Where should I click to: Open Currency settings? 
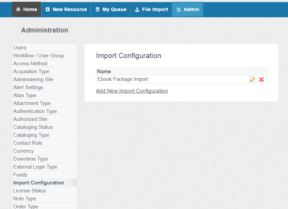(44, 151)
